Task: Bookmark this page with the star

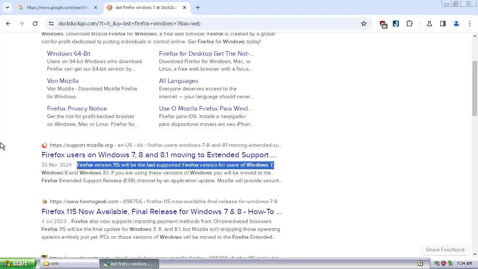Action: click(364, 24)
